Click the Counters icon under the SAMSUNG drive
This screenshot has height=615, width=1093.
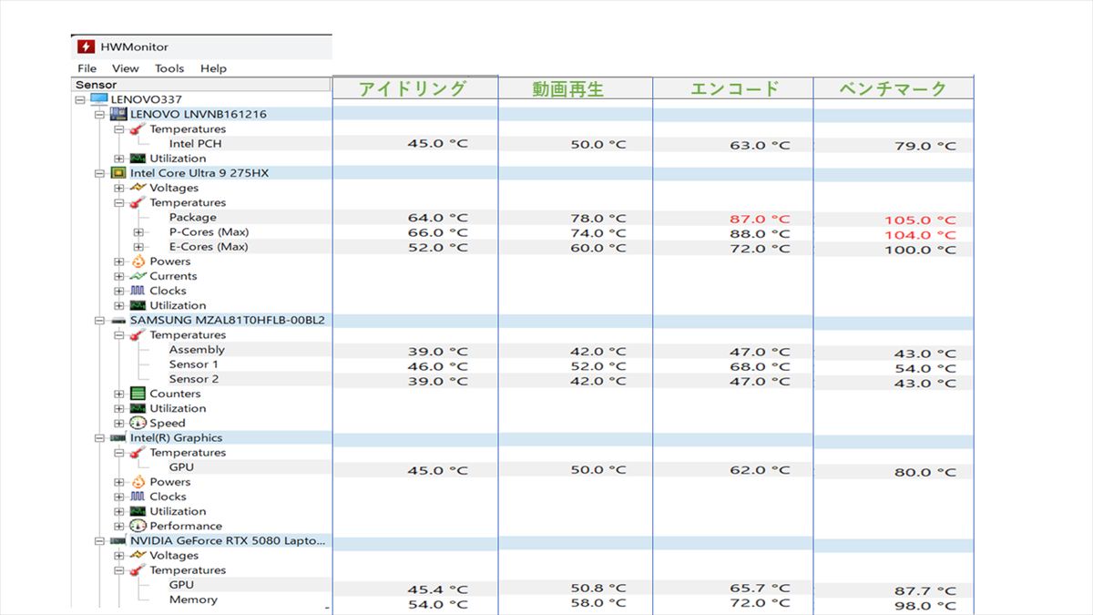coord(138,394)
